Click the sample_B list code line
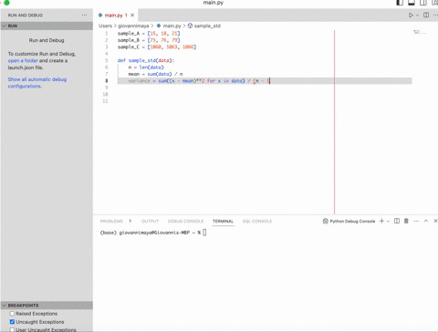 149,40
